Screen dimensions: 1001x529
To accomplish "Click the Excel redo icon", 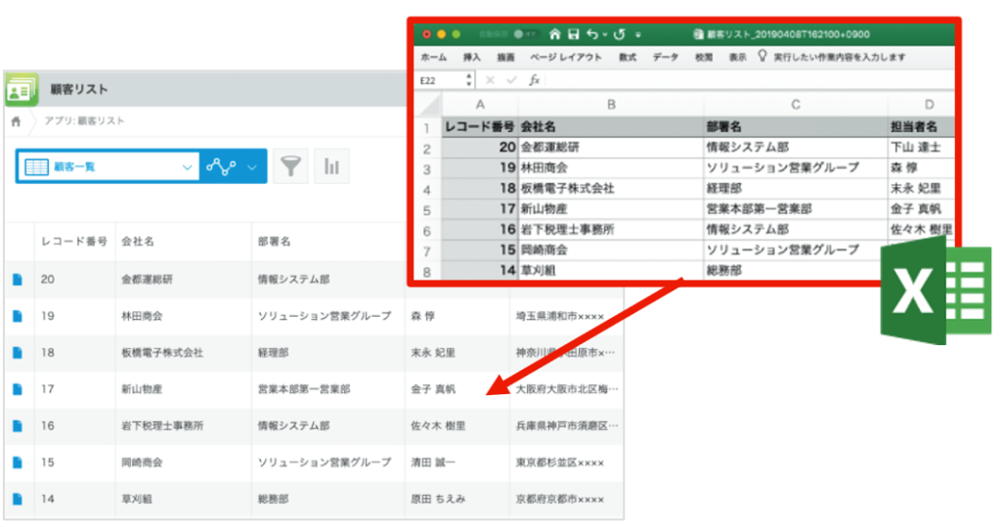I will [x=619, y=33].
